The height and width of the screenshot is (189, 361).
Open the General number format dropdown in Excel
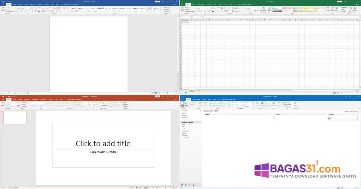click(x=257, y=8)
